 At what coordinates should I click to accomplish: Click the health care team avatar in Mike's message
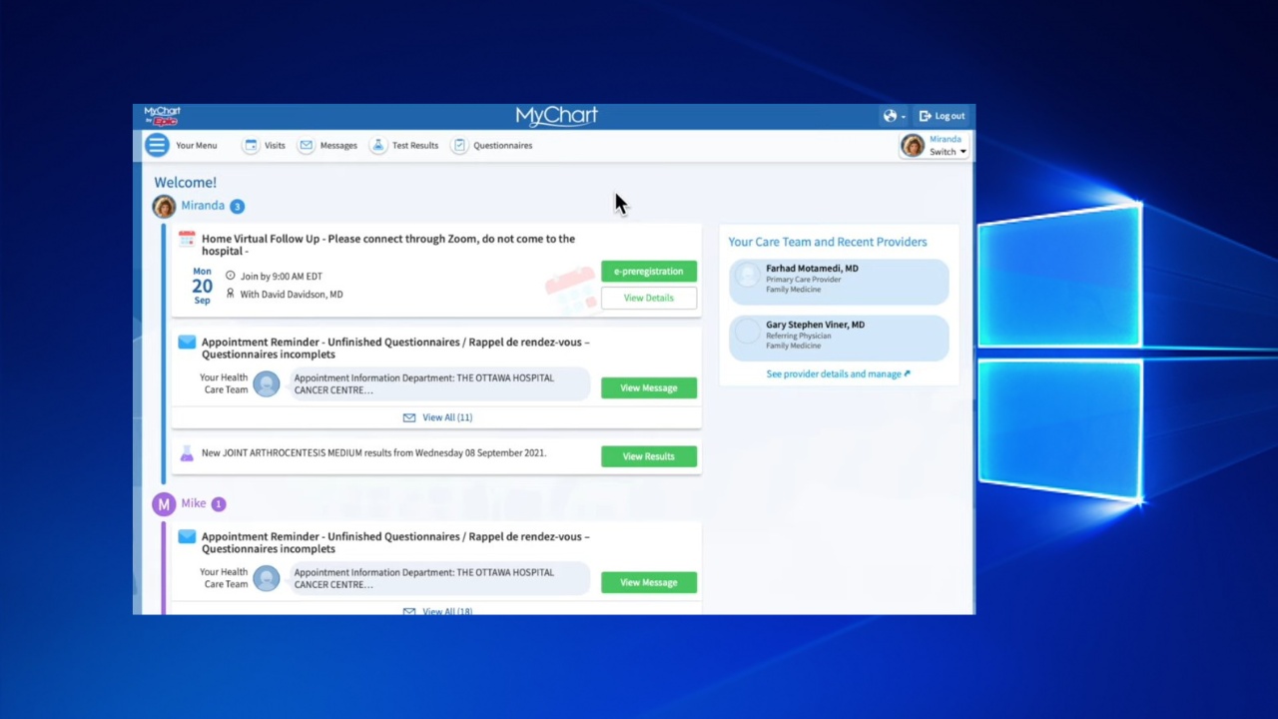click(x=267, y=579)
